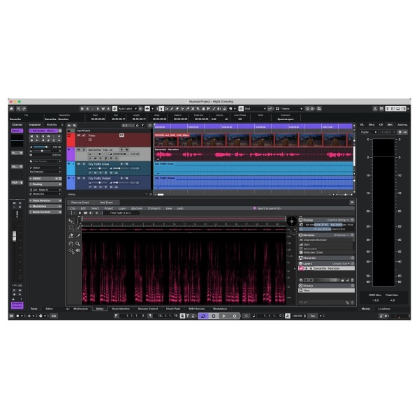Viewport: 419px width, 419px height.
Task: Select the Zoom magnifier tool in top toolbar
Action: [198, 109]
